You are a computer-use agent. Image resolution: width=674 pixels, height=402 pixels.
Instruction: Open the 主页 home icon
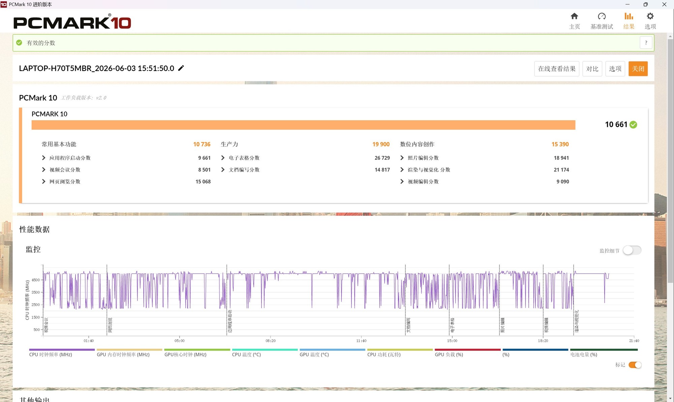pos(574,16)
